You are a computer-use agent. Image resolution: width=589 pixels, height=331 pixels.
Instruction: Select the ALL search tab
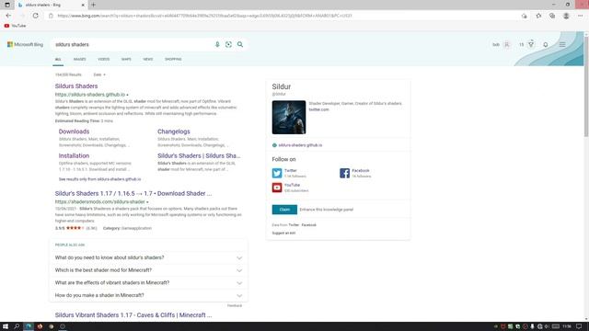point(58,59)
